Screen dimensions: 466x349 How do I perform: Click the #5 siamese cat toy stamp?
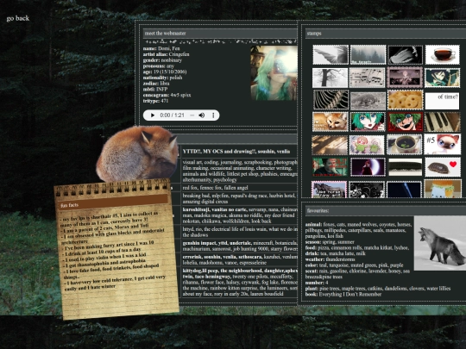(442, 144)
